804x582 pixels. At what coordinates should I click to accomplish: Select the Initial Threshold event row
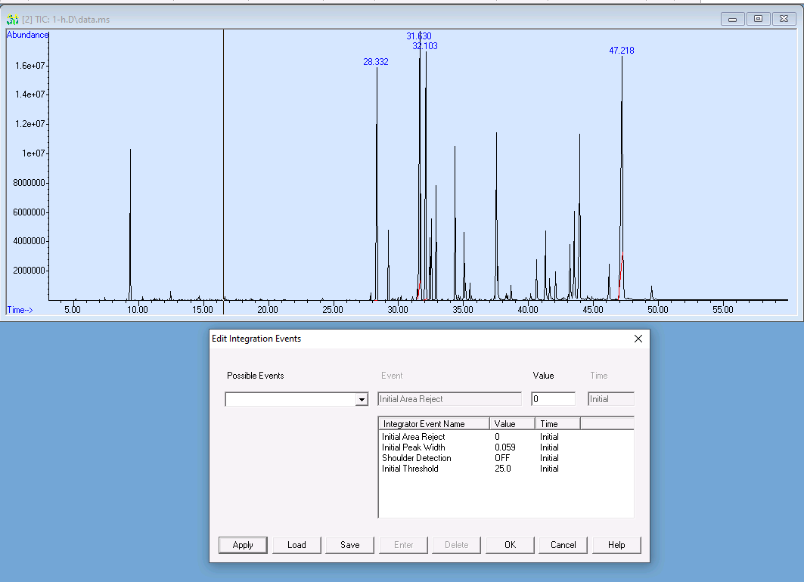tap(410, 469)
